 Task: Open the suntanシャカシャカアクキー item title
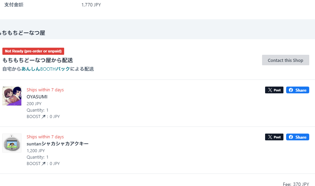57,144
